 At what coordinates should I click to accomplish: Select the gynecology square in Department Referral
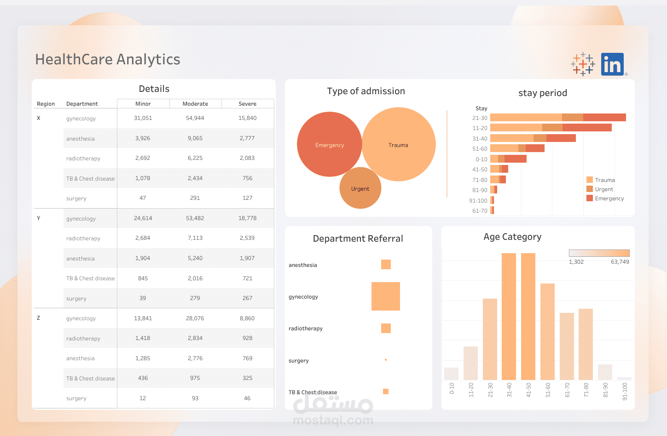pos(386,296)
